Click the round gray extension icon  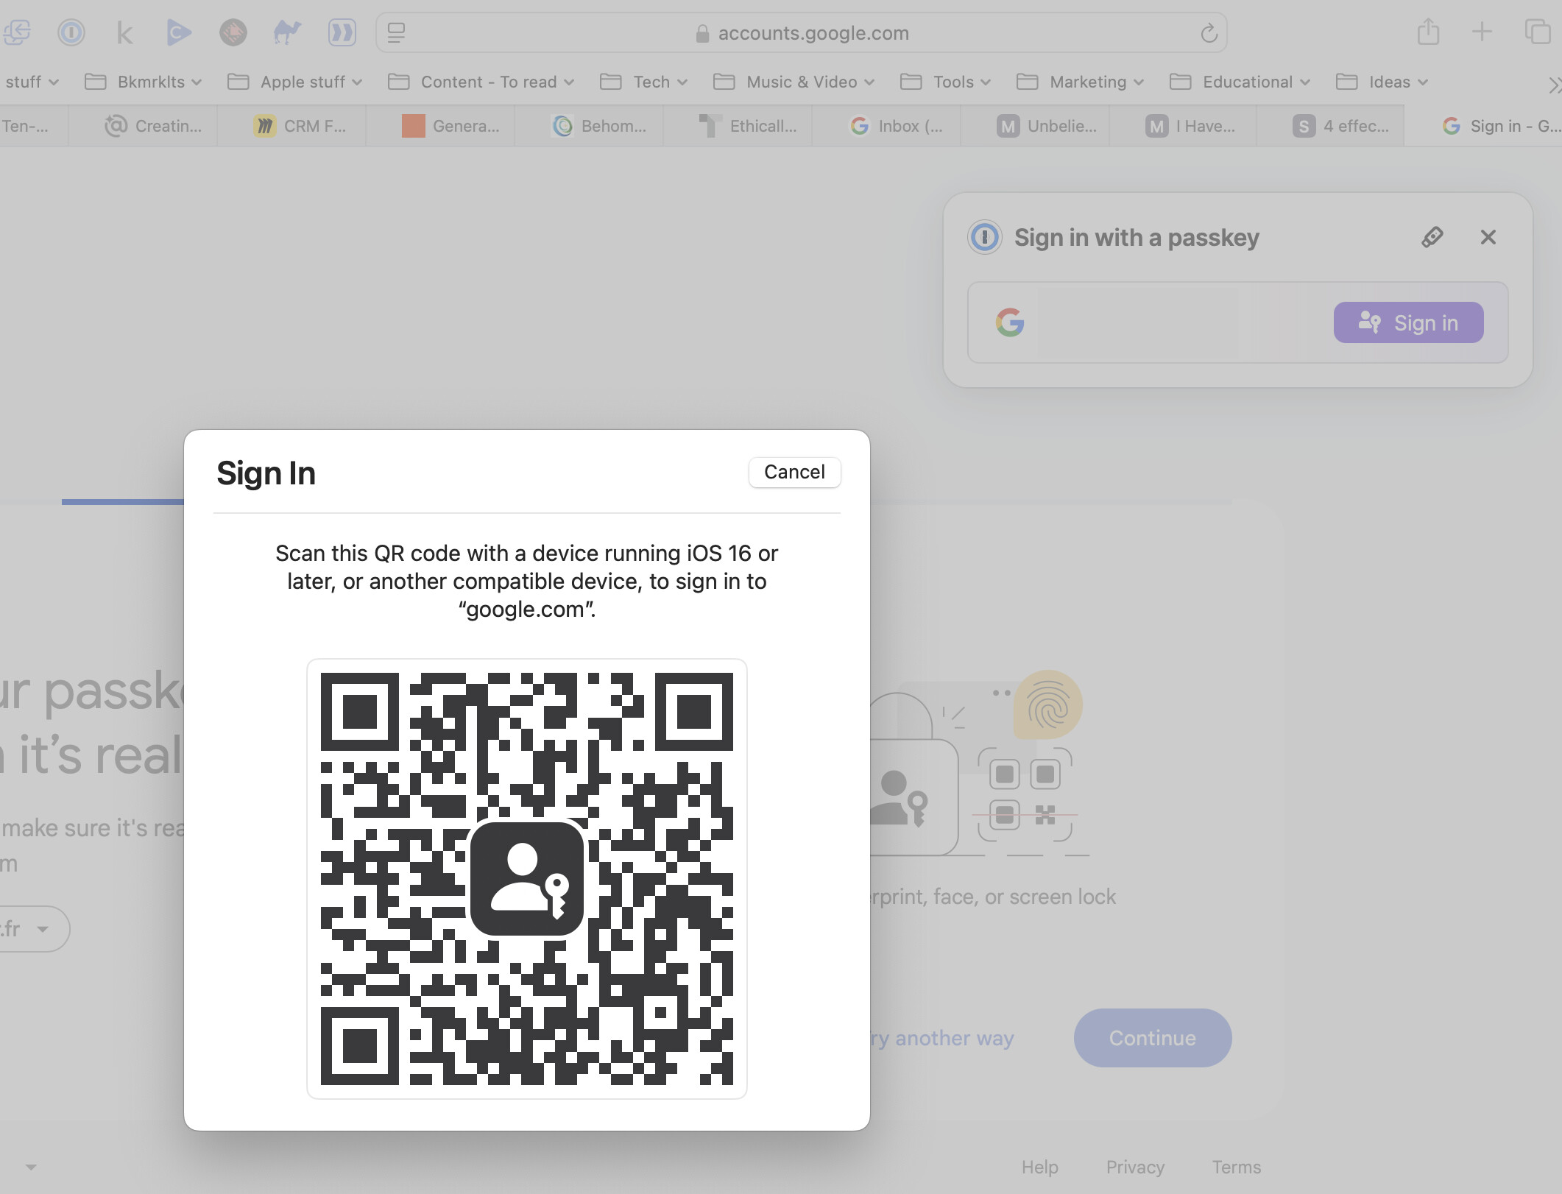tap(233, 32)
